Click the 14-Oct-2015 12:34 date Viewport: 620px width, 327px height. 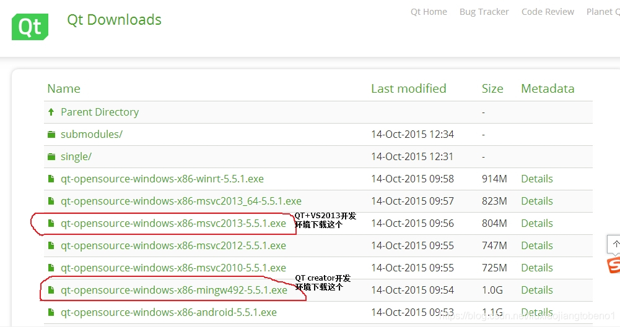tap(413, 135)
